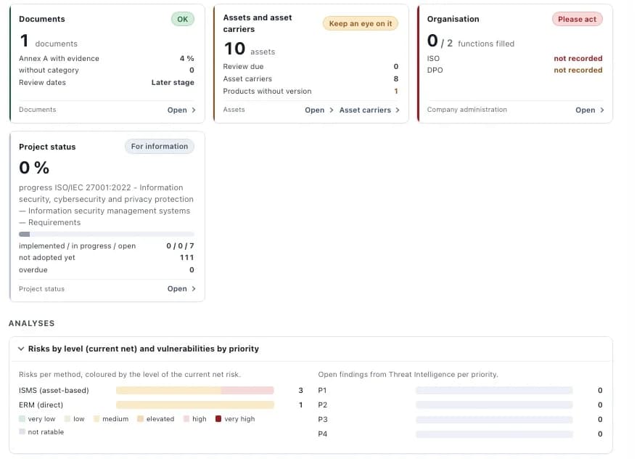The image size is (637, 459).
Task: Click the 10 assets figure
Action: click(249, 49)
